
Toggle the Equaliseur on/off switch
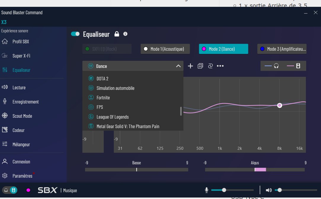75,34
